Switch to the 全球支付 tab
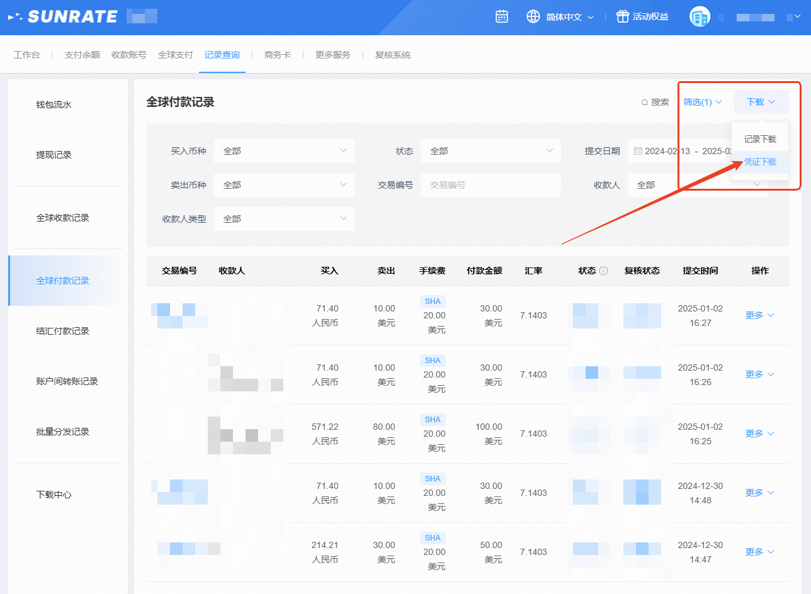 coord(175,55)
